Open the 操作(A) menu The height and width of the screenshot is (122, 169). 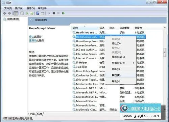click(x=19, y=8)
